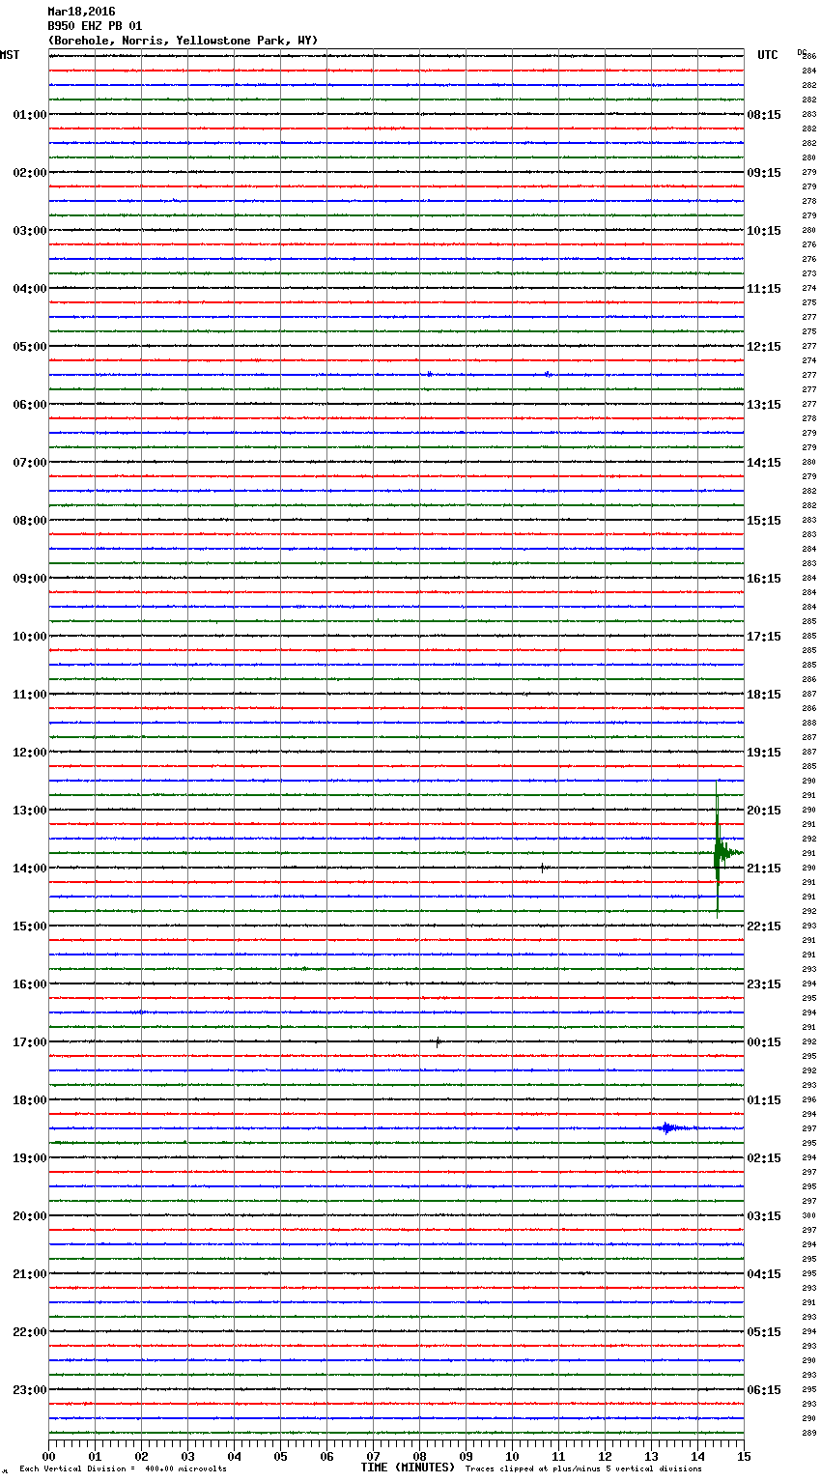Select the 06:15 UTC time label
Screen dimensions: 821x1482
pyautogui.click(x=764, y=1390)
